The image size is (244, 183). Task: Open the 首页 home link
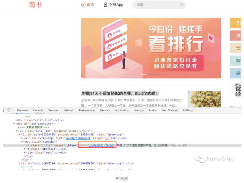(x=88, y=5)
